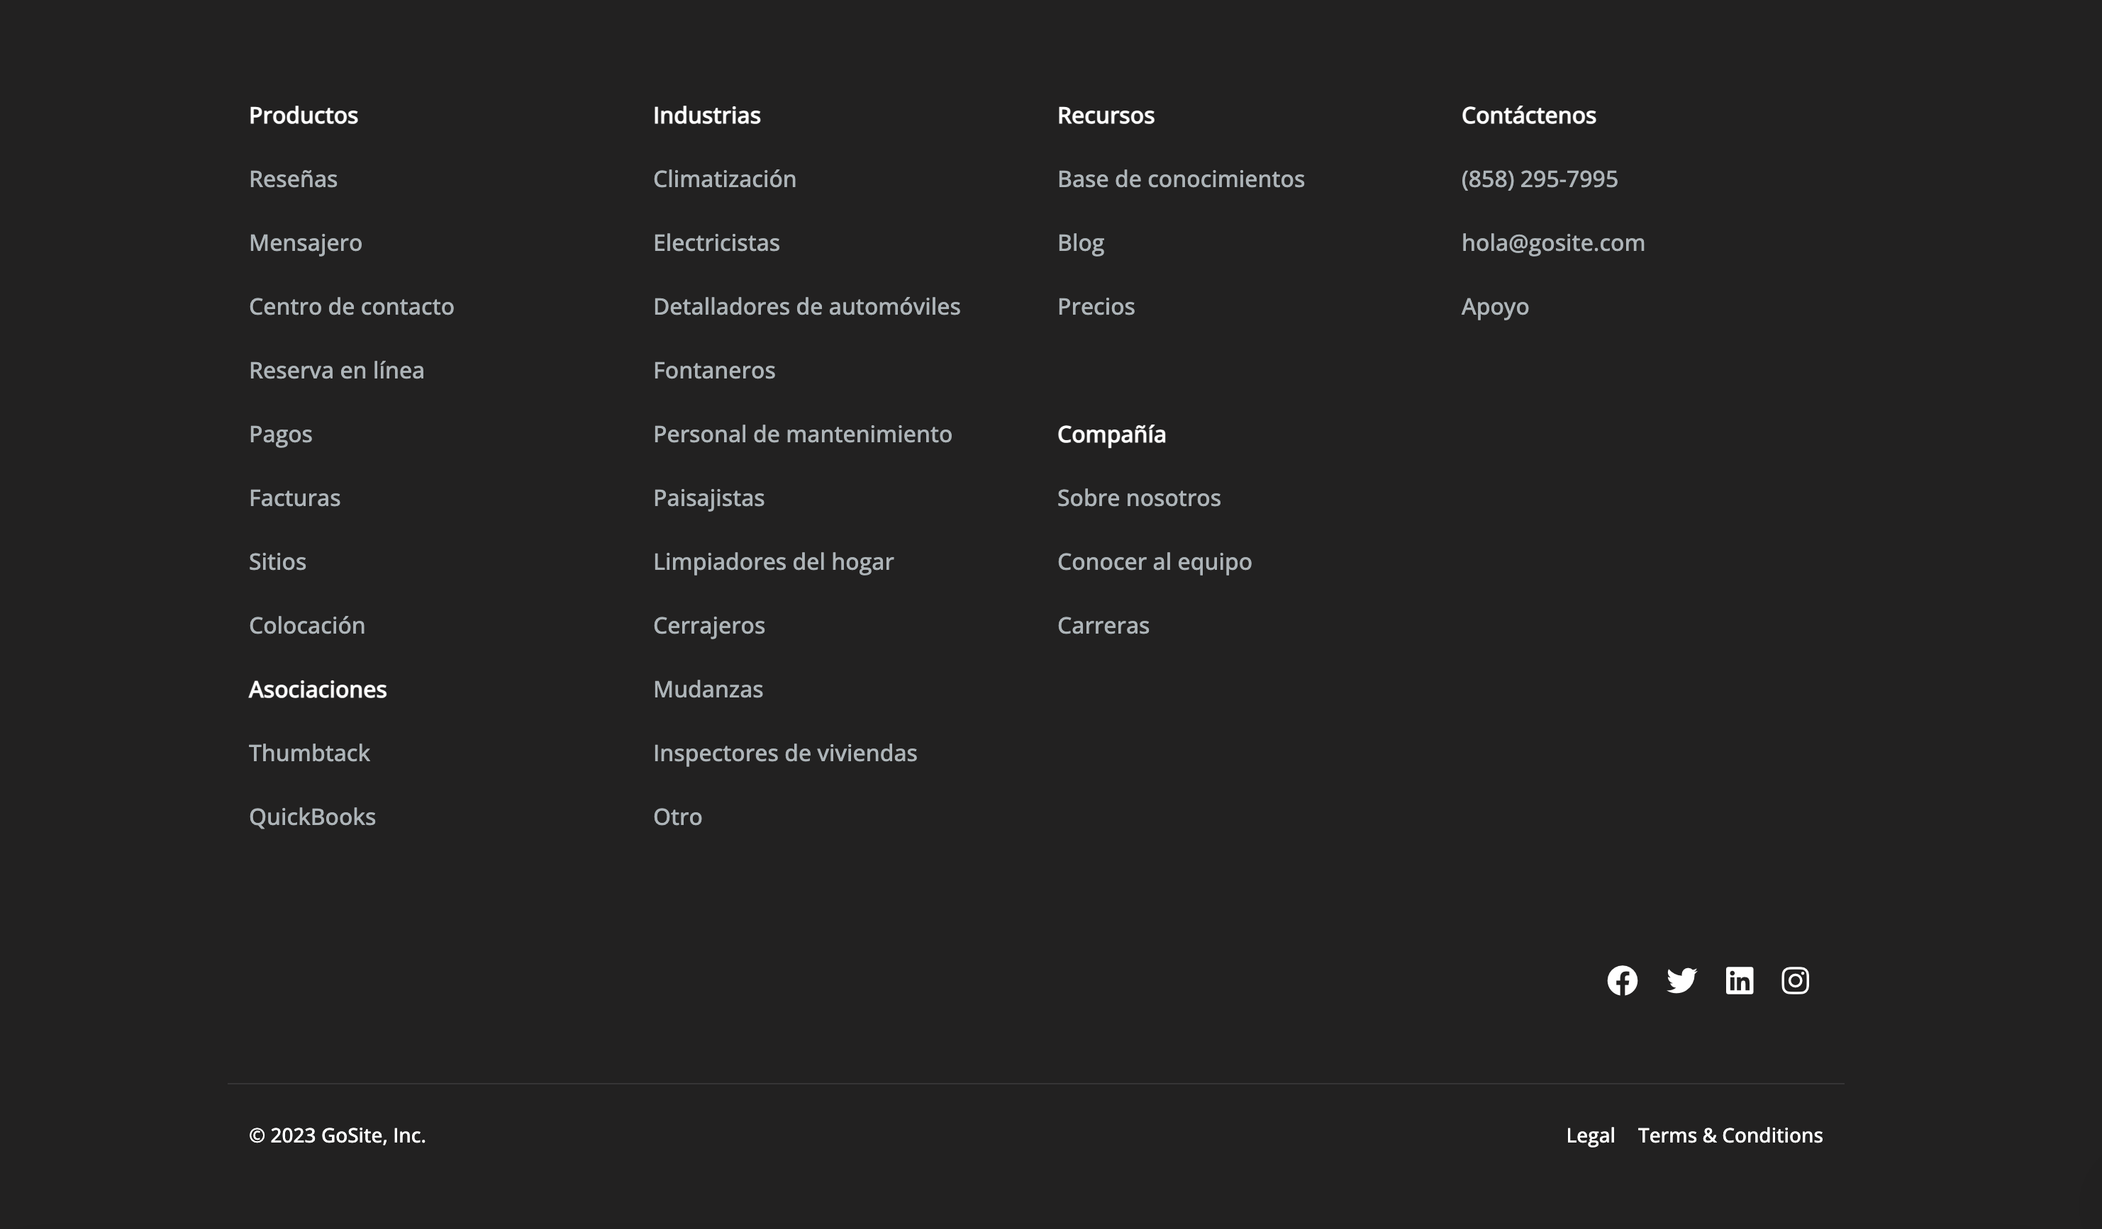Click the Legal footer link

coord(1590,1135)
